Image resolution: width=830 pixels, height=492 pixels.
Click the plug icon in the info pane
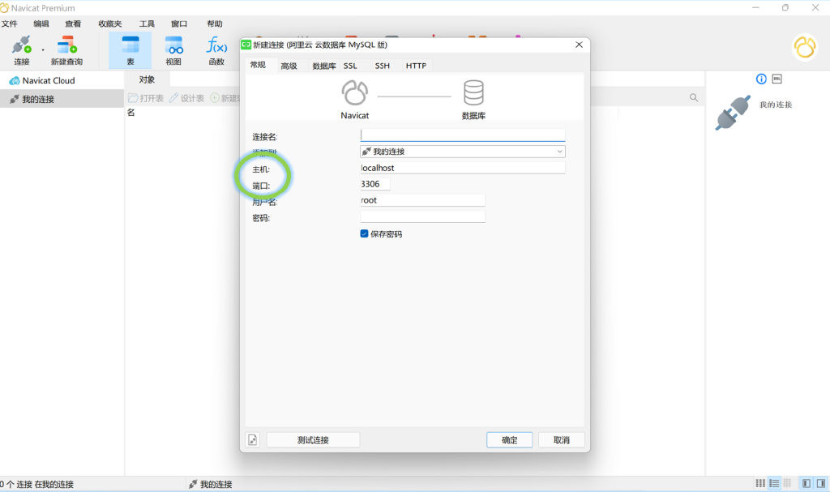point(733,113)
